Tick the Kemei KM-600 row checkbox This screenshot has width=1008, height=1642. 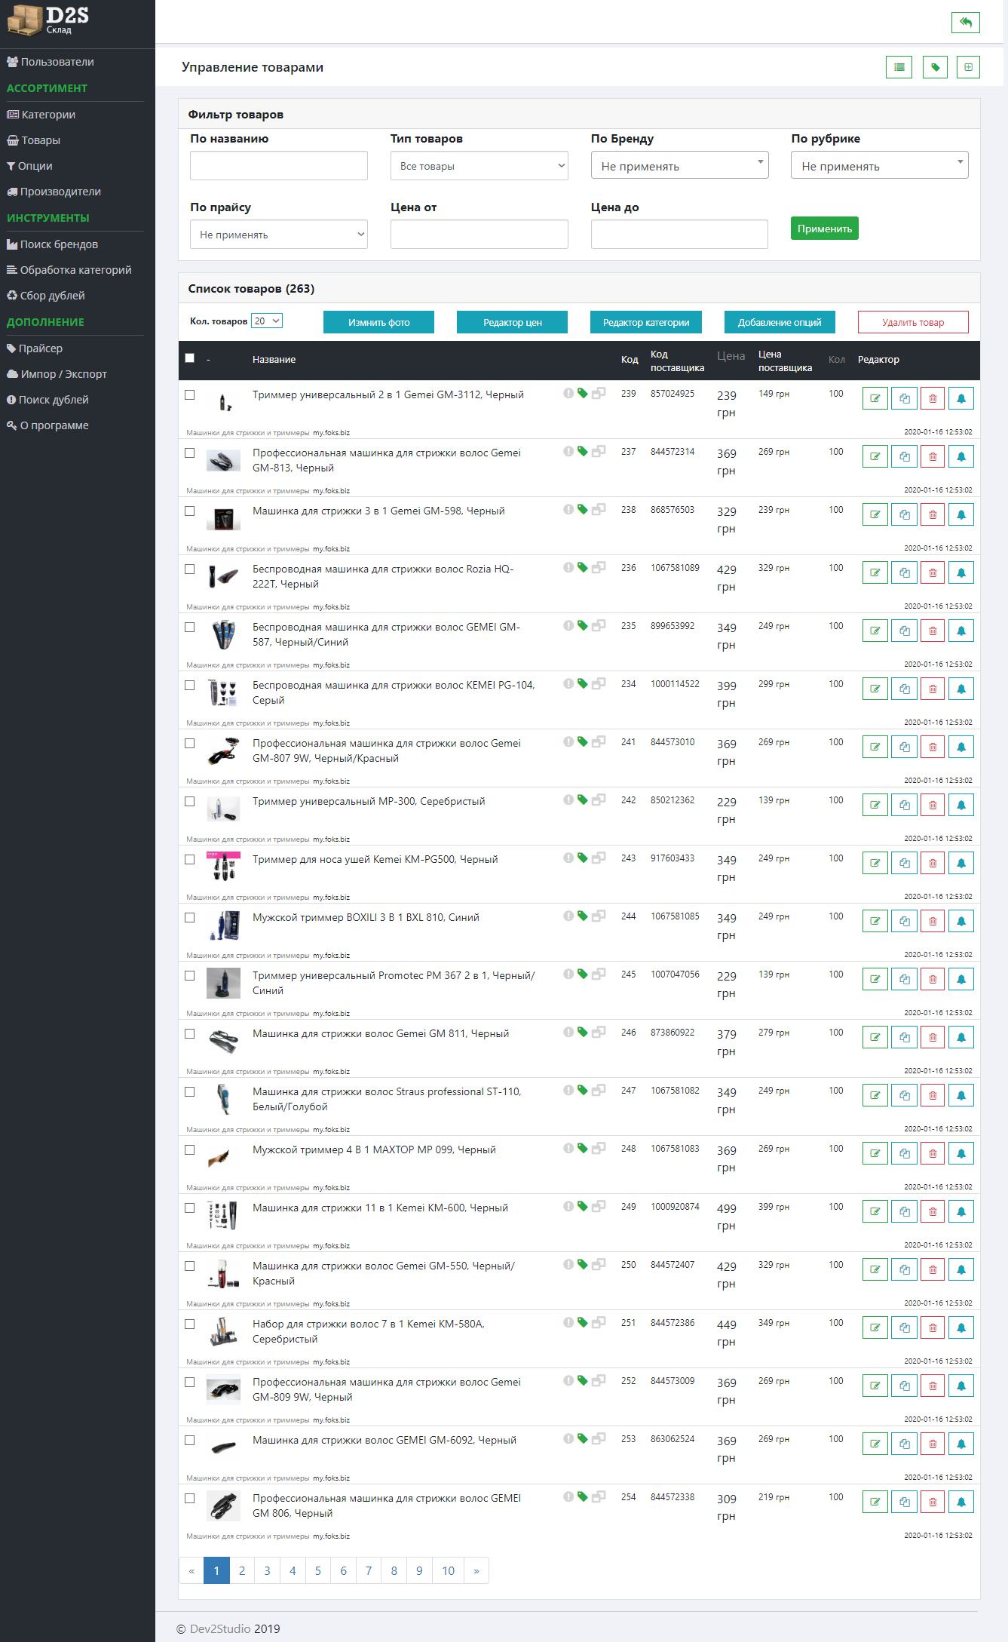point(190,1208)
